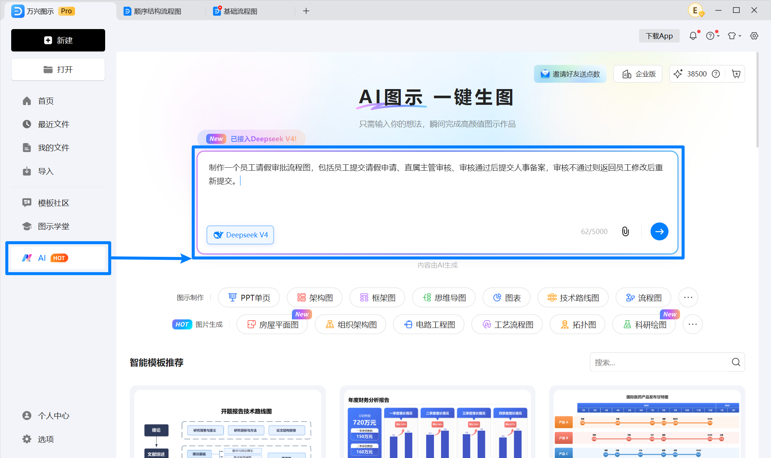Open settings gear in top bar
This screenshot has height=458, width=771.
click(x=754, y=36)
